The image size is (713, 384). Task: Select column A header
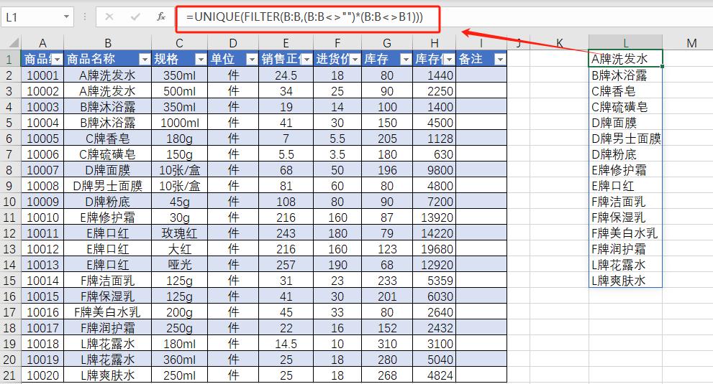click(42, 43)
